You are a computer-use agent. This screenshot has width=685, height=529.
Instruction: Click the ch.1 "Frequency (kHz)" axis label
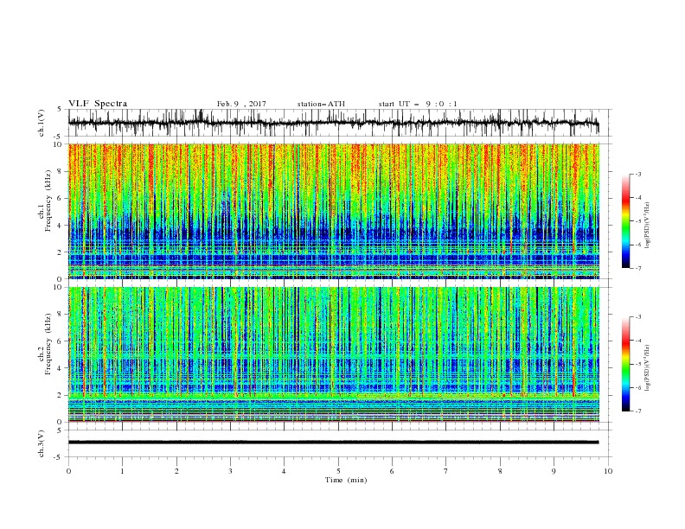point(48,201)
